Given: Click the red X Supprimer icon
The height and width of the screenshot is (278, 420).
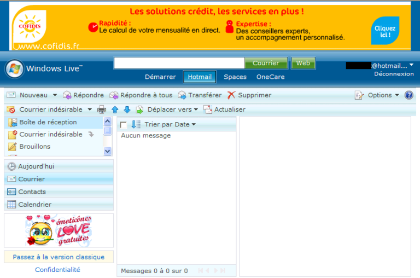Looking at the screenshot, I should [231, 95].
